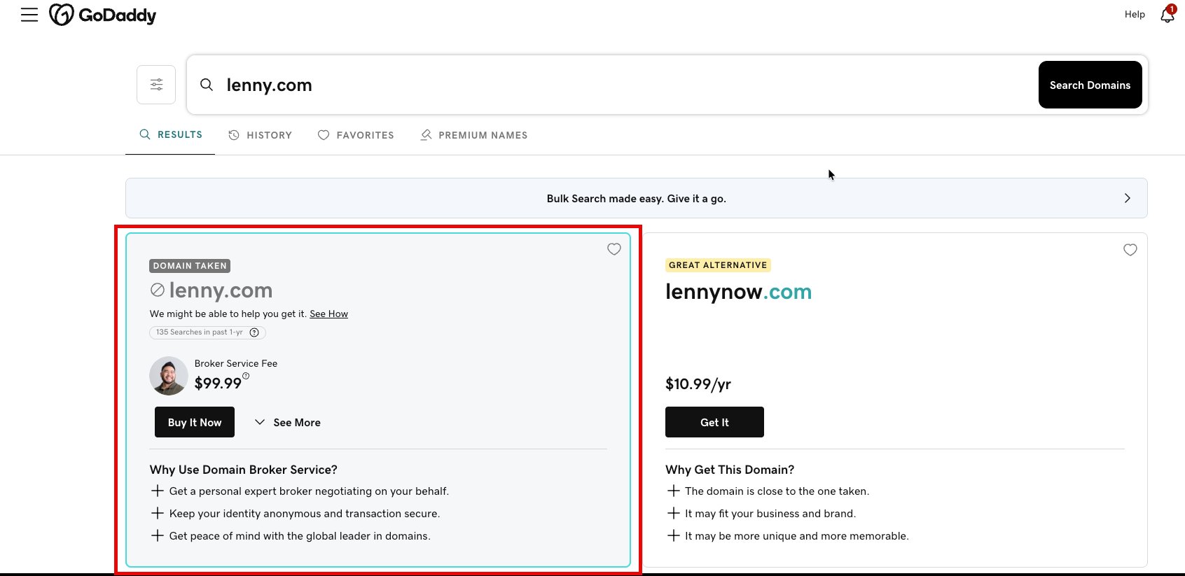Expand 'Get peace of mind' item
Viewport: 1185px width, 576px height.
pos(158,535)
